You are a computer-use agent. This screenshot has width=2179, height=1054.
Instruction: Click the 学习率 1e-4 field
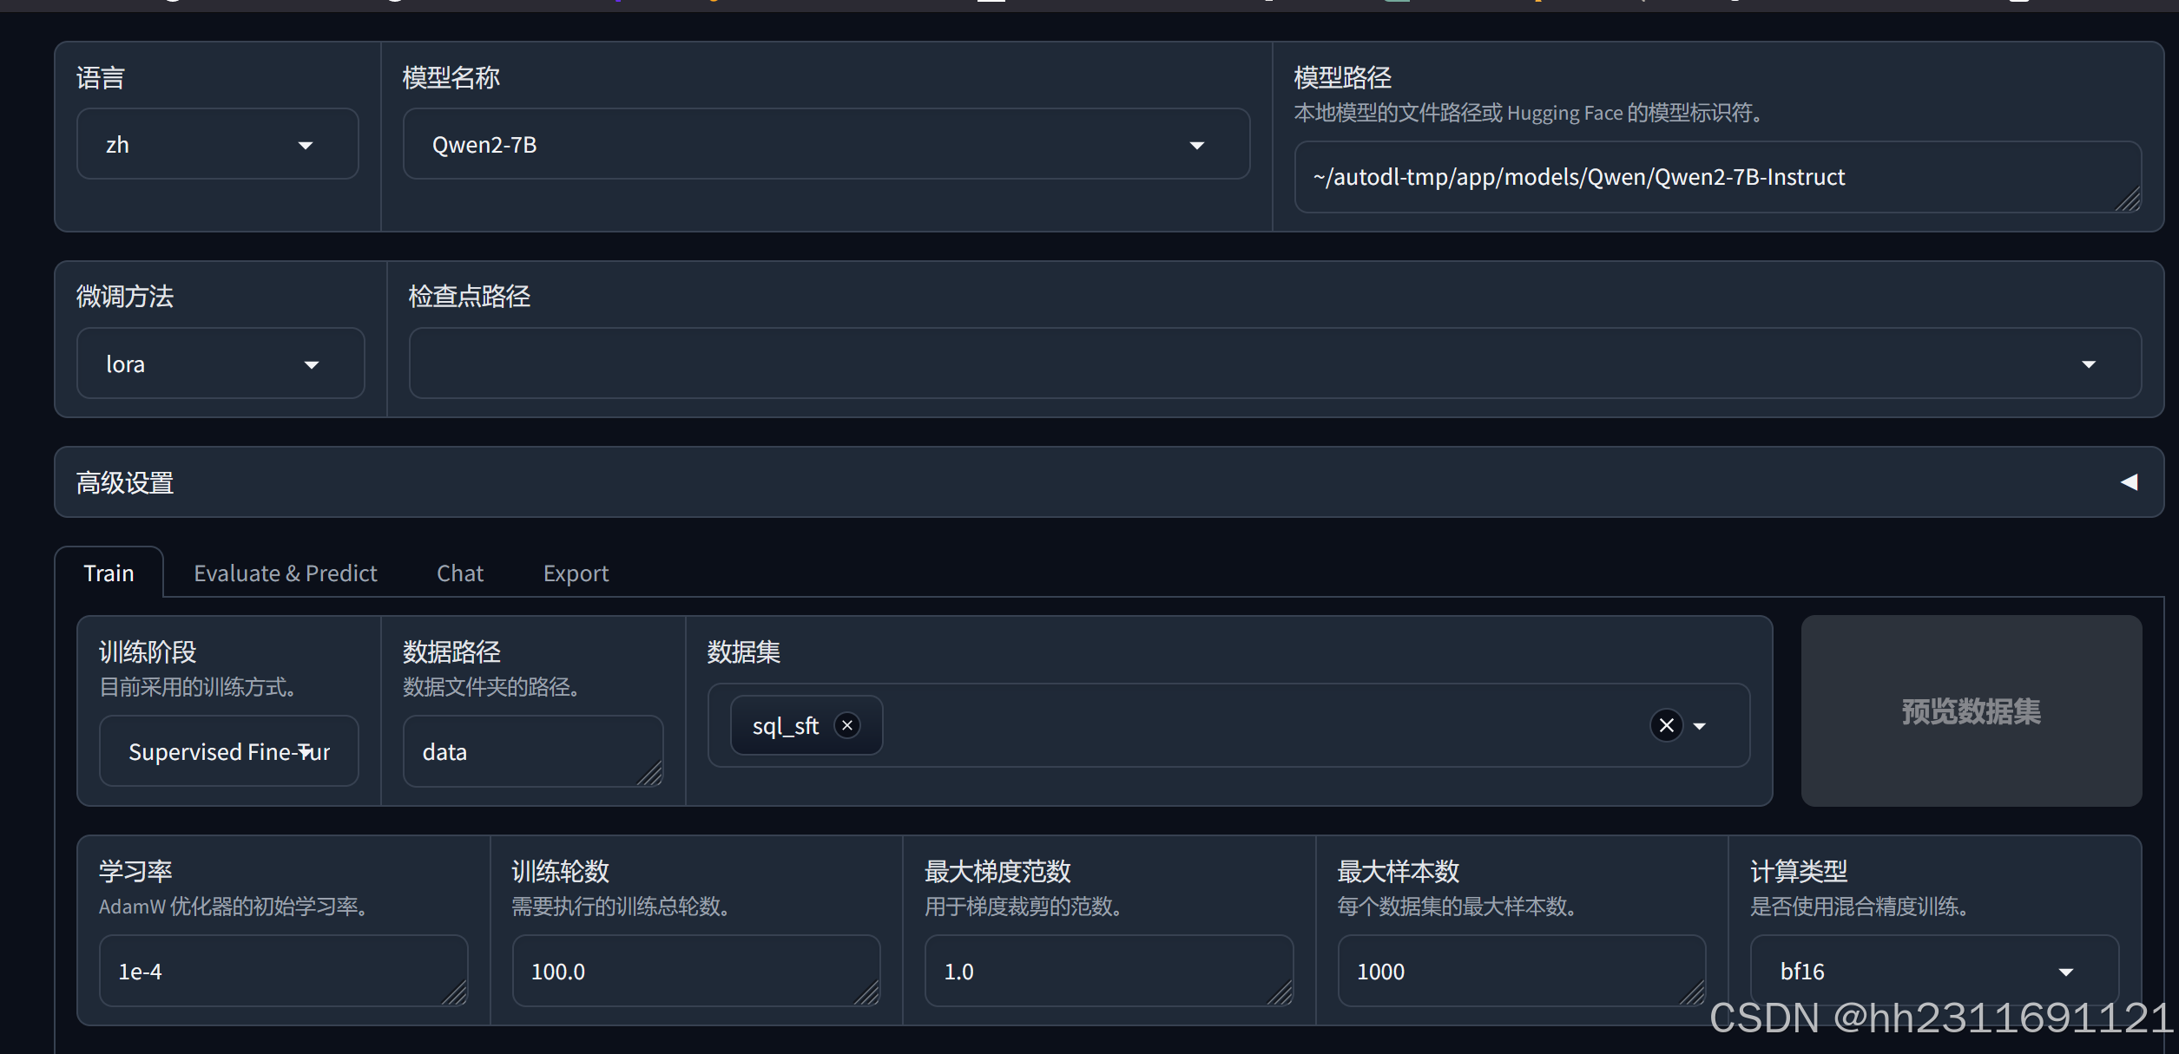pos(283,971)
